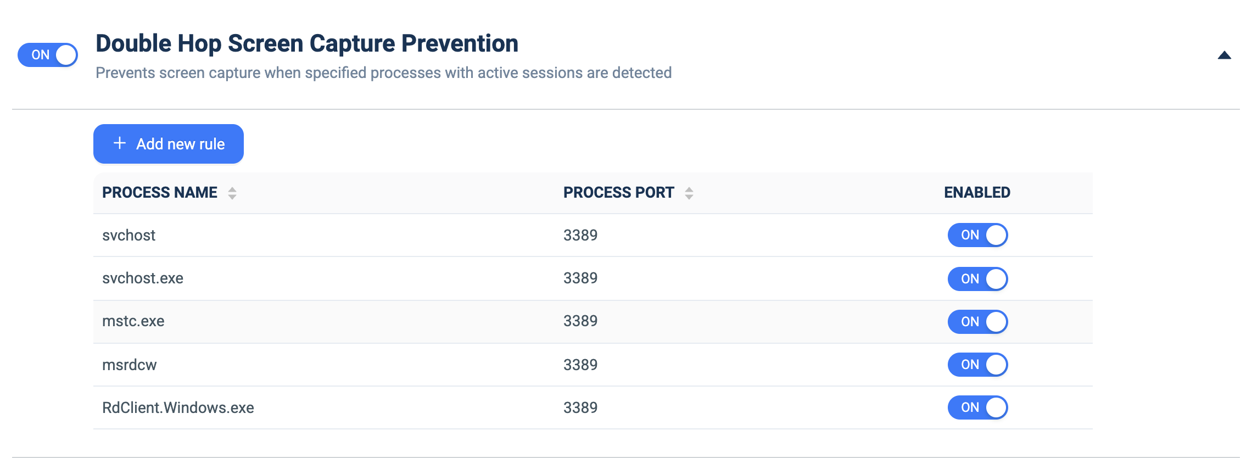The image size is (1252, 458).
Task: Click the PROCESS NAME column header
Action: tap(160, 192)
